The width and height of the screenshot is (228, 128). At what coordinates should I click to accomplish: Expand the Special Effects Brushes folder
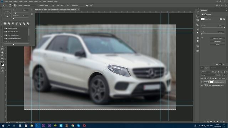[x=5, y=39]
